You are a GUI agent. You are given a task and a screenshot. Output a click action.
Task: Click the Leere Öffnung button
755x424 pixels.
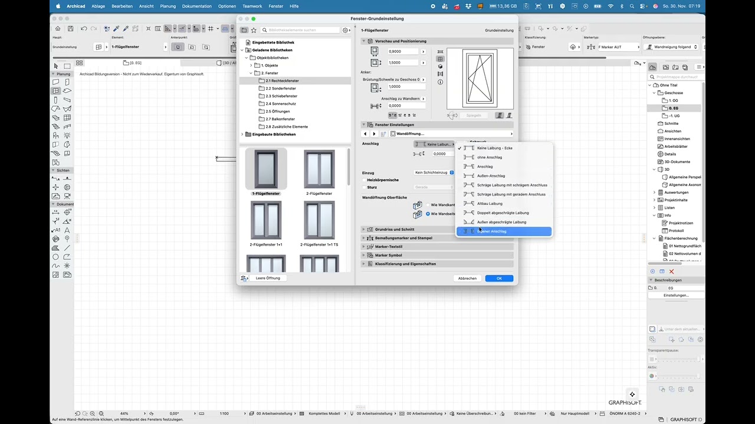click(x=268, y=278)
